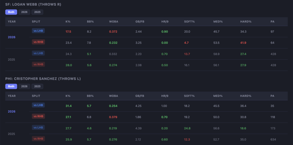The height and width of the screenshot is (145, 293).
Task: Show only 2025 splits for Cristopher Sanchez
Action: [x=37, y=86]
